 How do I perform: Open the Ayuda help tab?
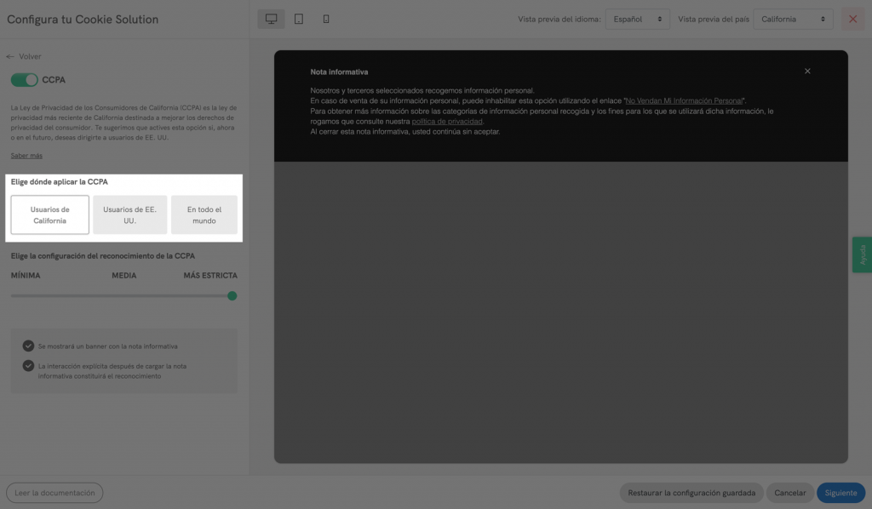[x=862, y=254]
